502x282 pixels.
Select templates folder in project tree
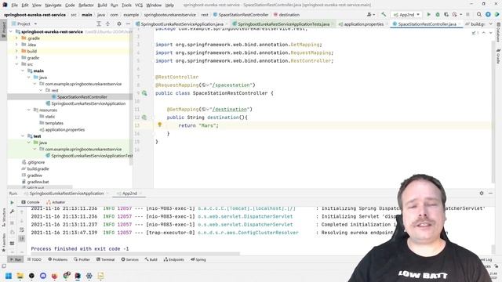pyautogui.click(x=54, y=123)
